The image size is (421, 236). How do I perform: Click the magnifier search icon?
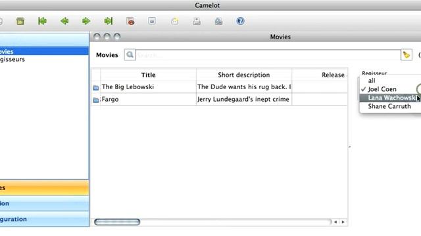130,55
